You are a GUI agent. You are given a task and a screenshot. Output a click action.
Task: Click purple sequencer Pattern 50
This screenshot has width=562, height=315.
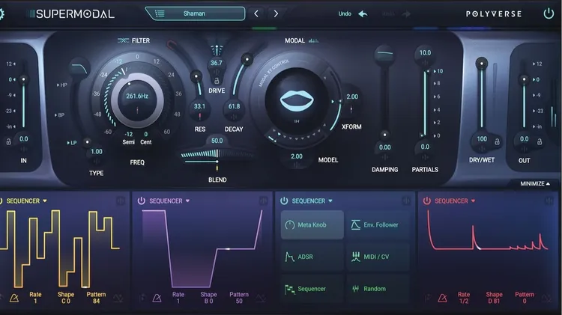[239, 298]
